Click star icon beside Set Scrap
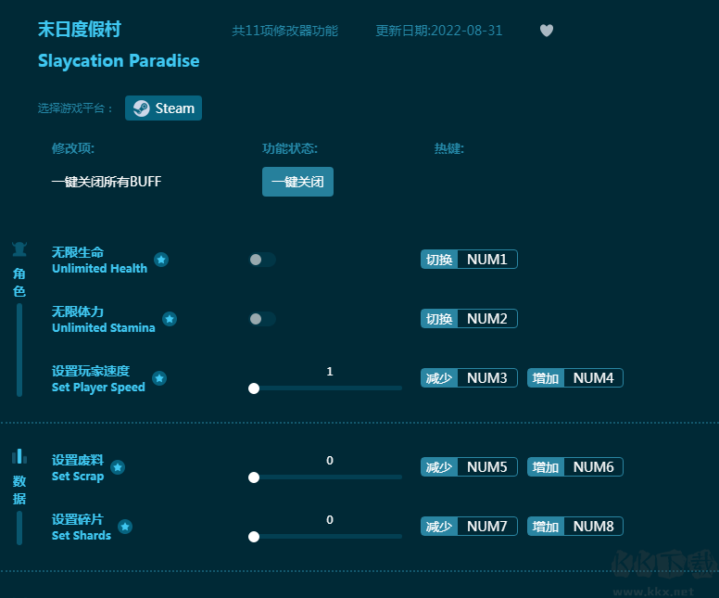The width and height of the screenshot is (719, 598). tap(118, 467)
